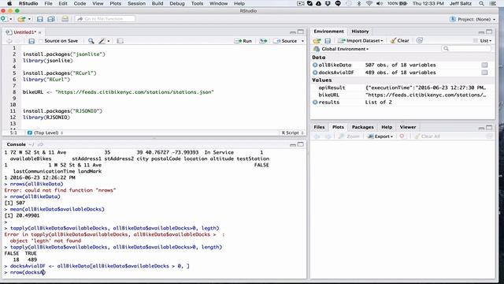
Task: Open the New File dropdown arrow
Action: click(x=10, y=19)
